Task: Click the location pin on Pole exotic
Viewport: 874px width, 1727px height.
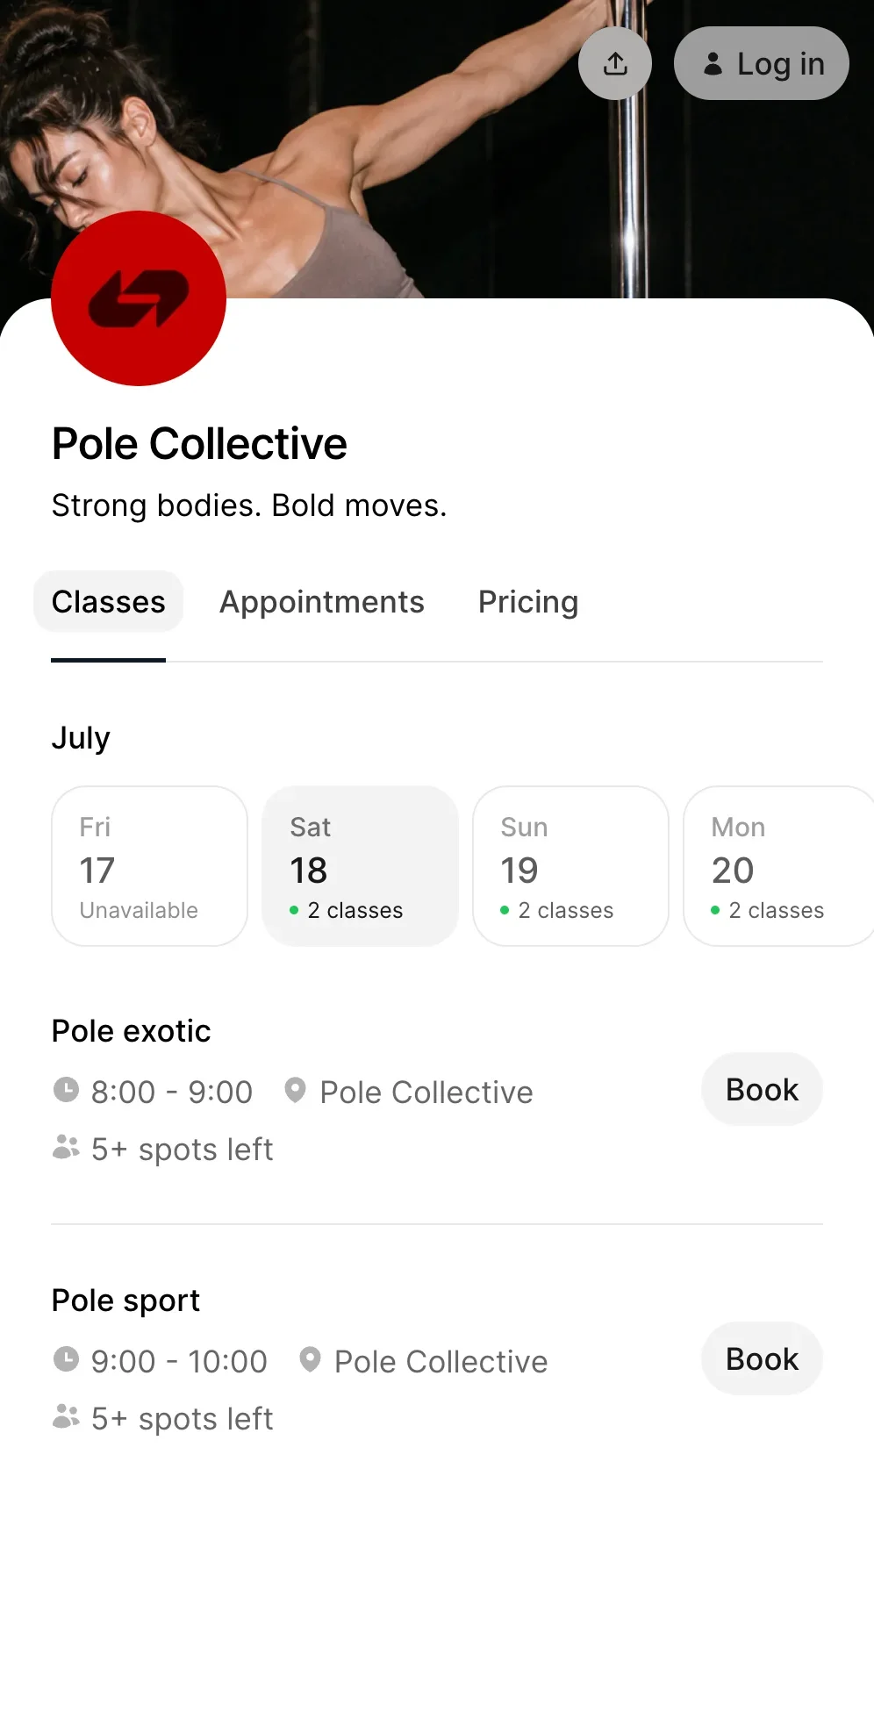Action: pos(295,1090)
